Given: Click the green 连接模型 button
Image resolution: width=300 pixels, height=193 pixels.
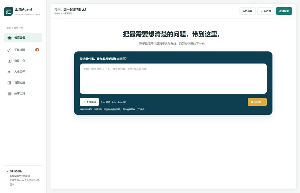Looking at the screenshot, I should pos(284,11).
